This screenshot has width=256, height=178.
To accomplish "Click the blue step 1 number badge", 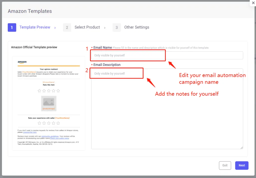I will click(12, 27).
